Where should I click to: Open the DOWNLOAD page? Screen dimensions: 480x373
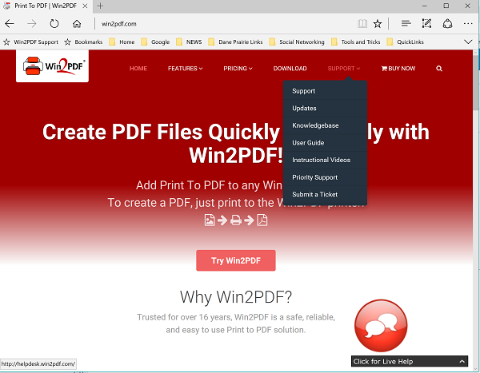(x=290, y=69)
